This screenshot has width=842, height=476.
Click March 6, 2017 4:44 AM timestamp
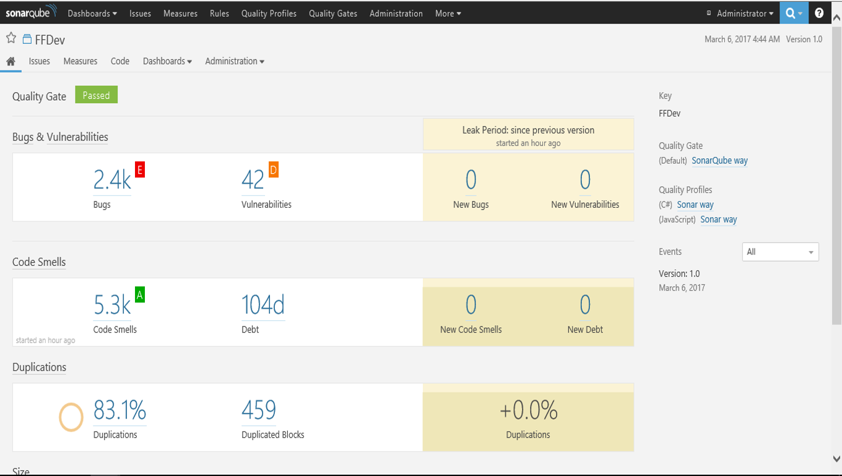click(742, 40)
